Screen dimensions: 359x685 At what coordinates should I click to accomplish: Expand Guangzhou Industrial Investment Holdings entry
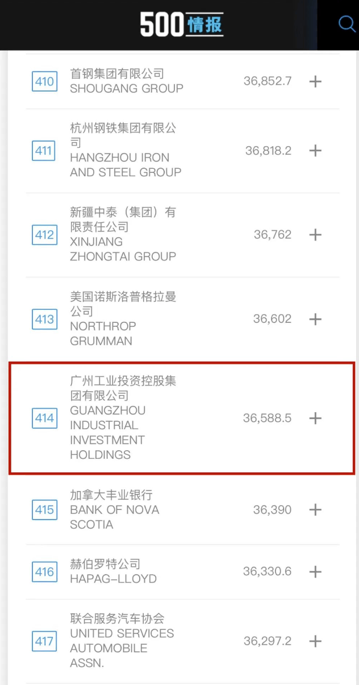[315, 418]
